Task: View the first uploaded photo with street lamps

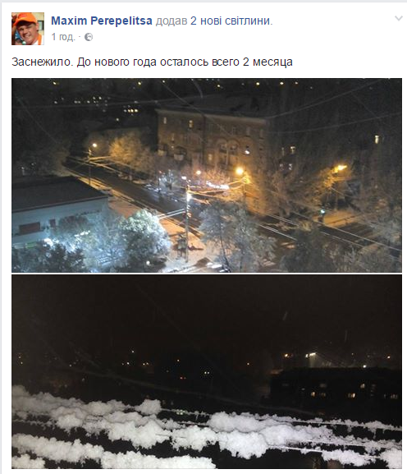Action: [x=207, y=175]
